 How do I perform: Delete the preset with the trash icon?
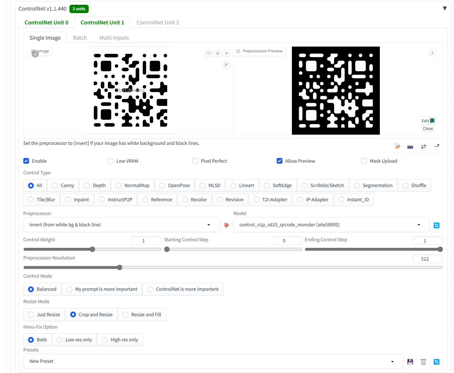[423, 361]
